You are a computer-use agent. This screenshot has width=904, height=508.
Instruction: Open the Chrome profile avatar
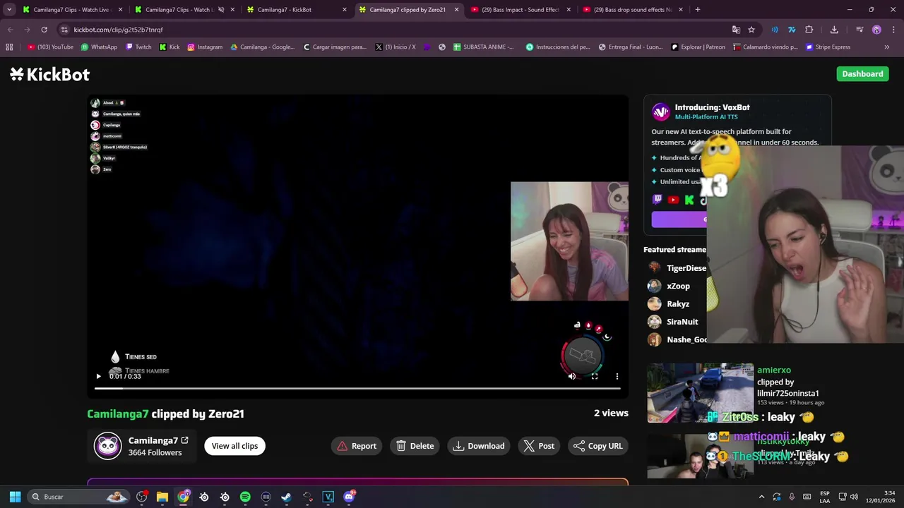876,30
